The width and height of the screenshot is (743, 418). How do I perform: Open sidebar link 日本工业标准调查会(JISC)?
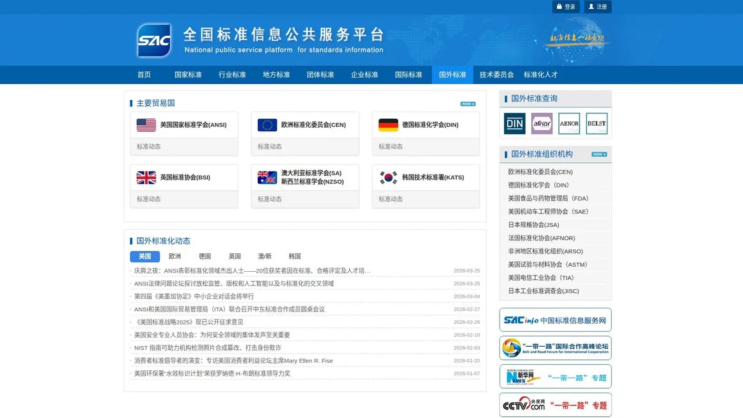[544, 291]
